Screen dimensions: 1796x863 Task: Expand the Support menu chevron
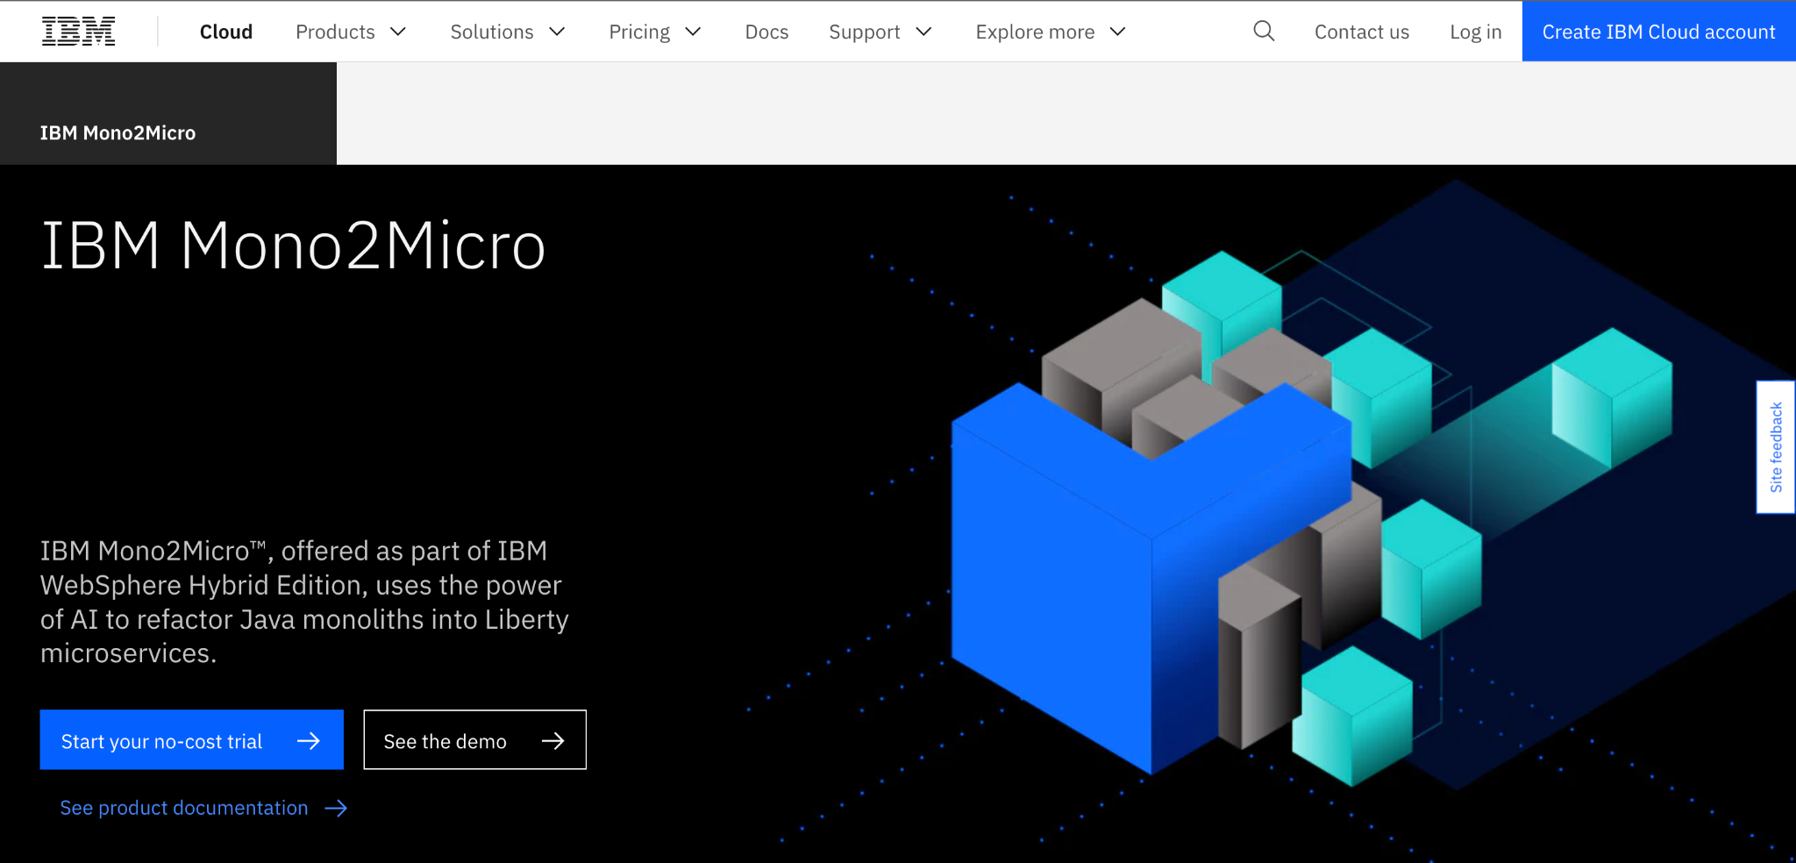click(x=923, y=32)
